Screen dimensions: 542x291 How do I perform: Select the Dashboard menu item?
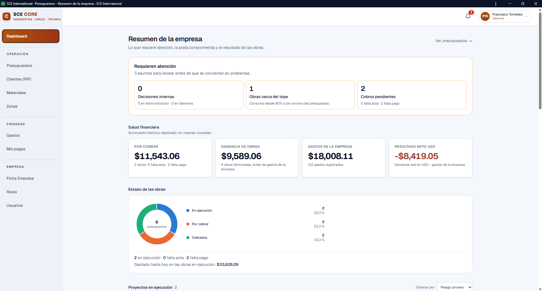31,36
